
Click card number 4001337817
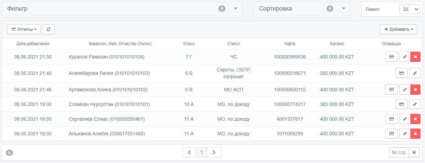[x=290, y=119]
